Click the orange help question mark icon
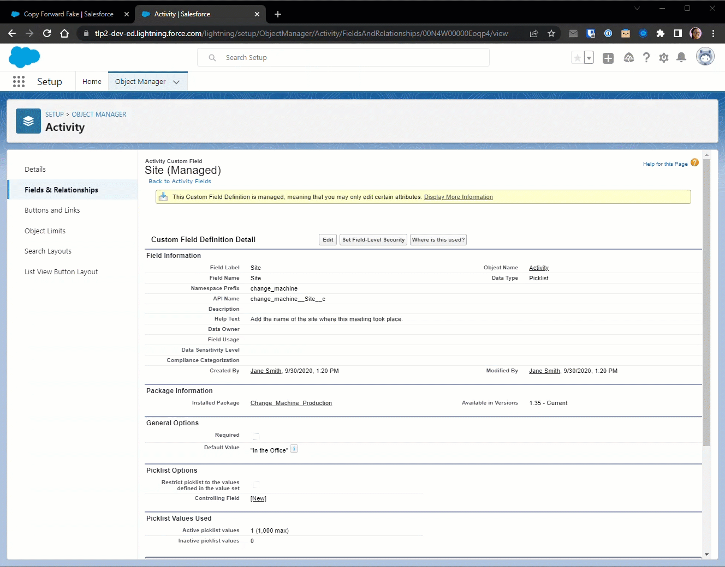This screenshot has width=725, height=567. tap(694, 162)
